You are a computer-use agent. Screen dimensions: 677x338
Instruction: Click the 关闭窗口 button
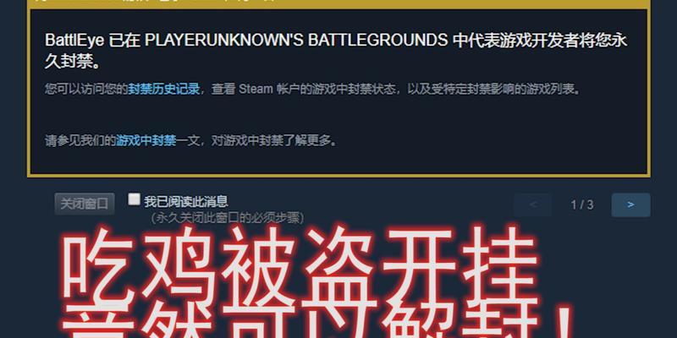coord(85,204)
